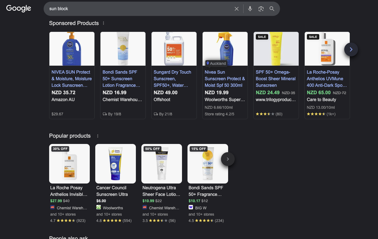Click NIVEA blue pump bottle image
The width and height of the screenshot is (378, 239).
[72, 49]
